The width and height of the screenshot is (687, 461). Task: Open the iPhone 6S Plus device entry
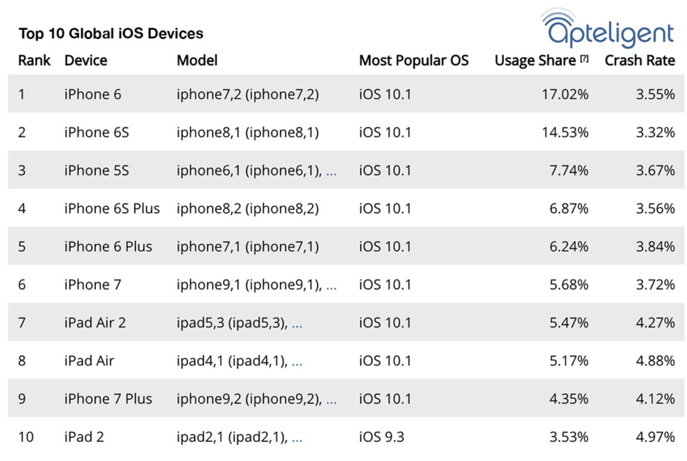click(x=112, y=209)
